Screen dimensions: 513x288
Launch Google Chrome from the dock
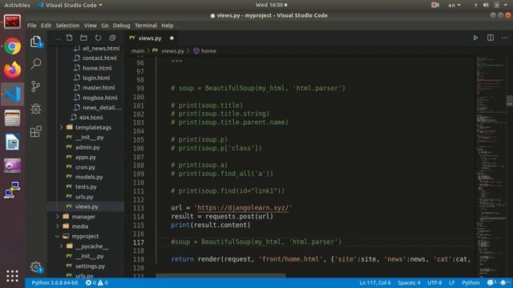pyautogui.click(x=13, y=46)
